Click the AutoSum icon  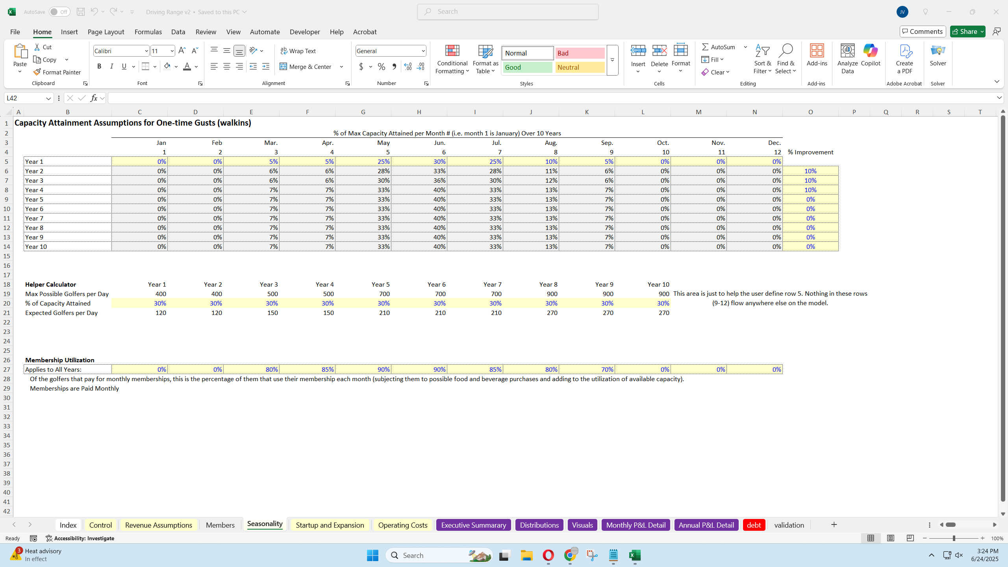(705, 46)
